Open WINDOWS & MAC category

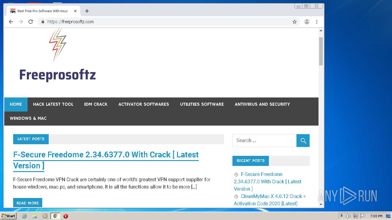[x=28, y=119]
